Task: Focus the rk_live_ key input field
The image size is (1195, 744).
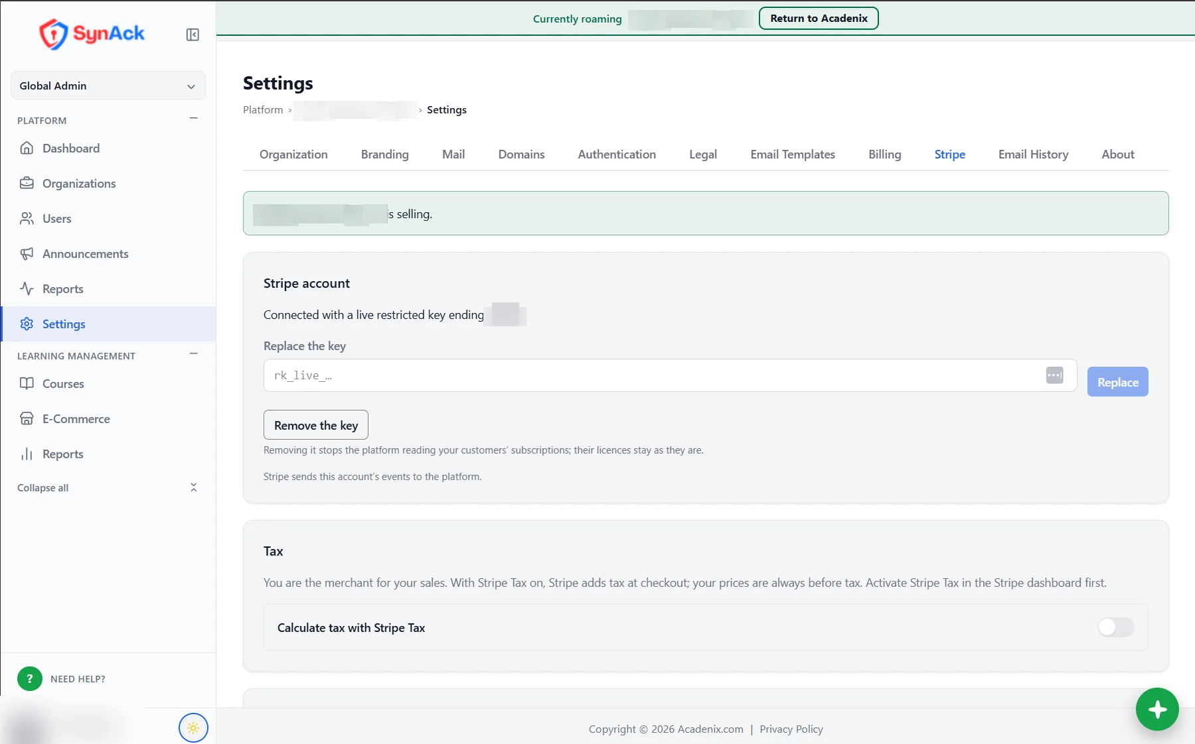Action: (x=670, y=375)
